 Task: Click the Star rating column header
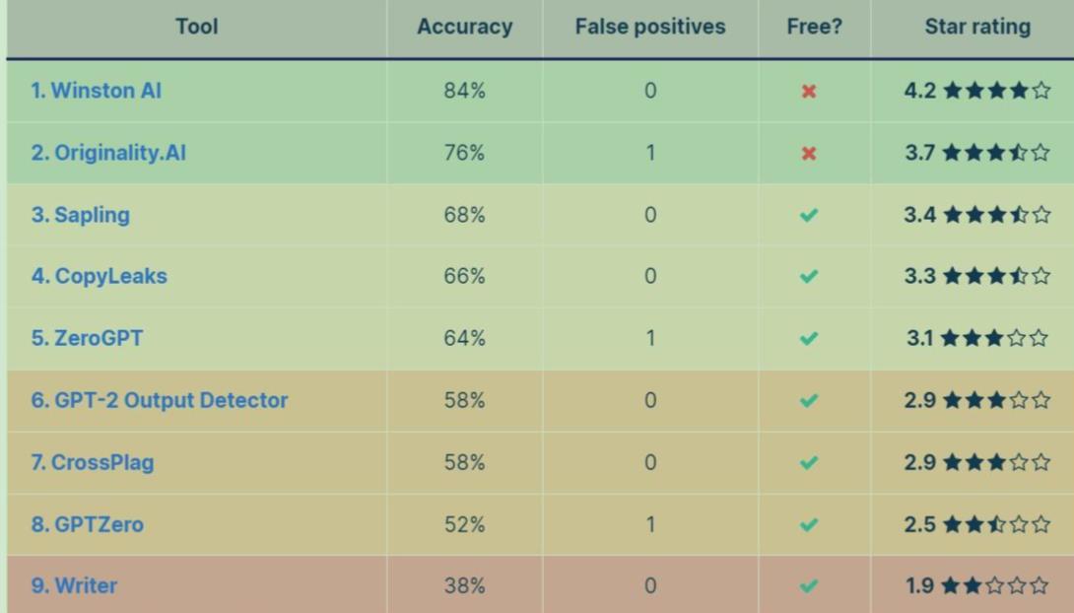point(977,26)
